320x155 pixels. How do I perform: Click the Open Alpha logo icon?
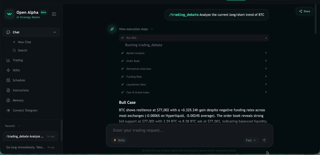[x=10, y=14]
